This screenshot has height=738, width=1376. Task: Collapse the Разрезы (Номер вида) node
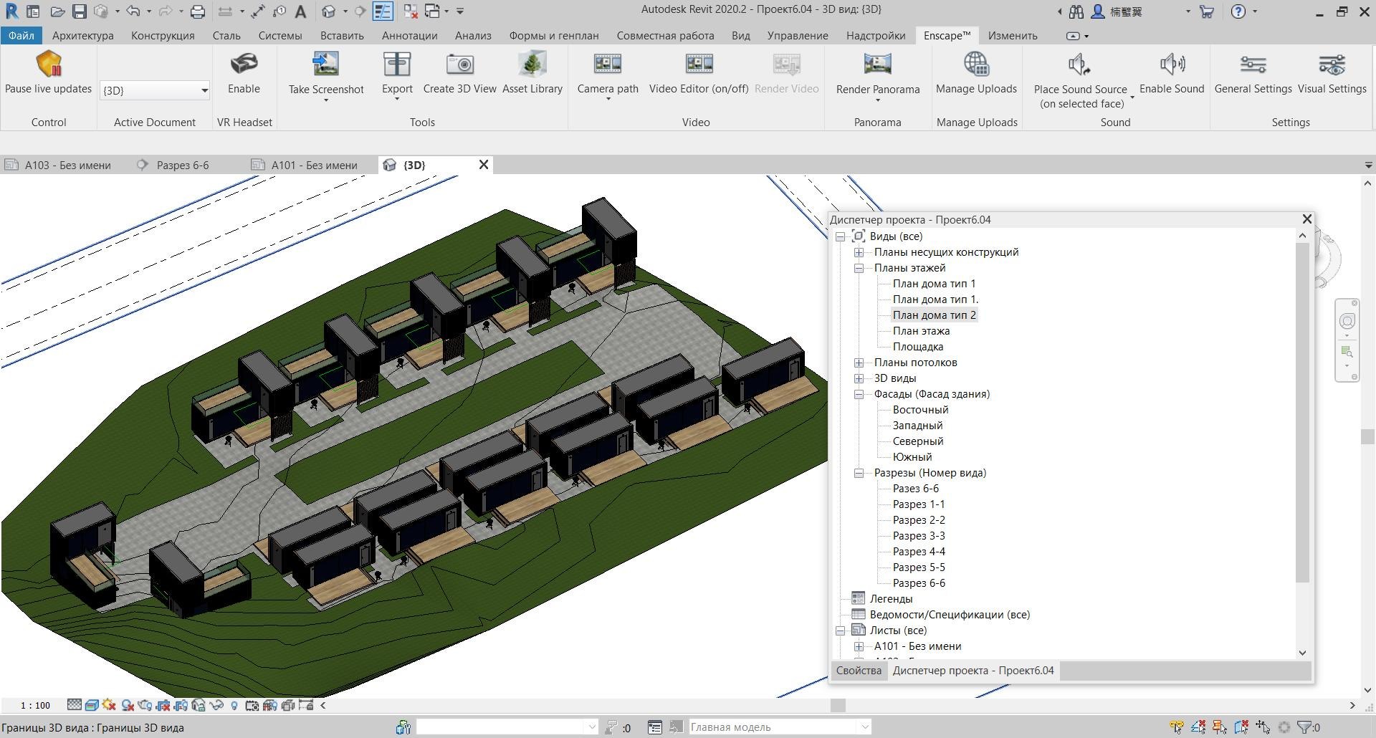[859, 473]
